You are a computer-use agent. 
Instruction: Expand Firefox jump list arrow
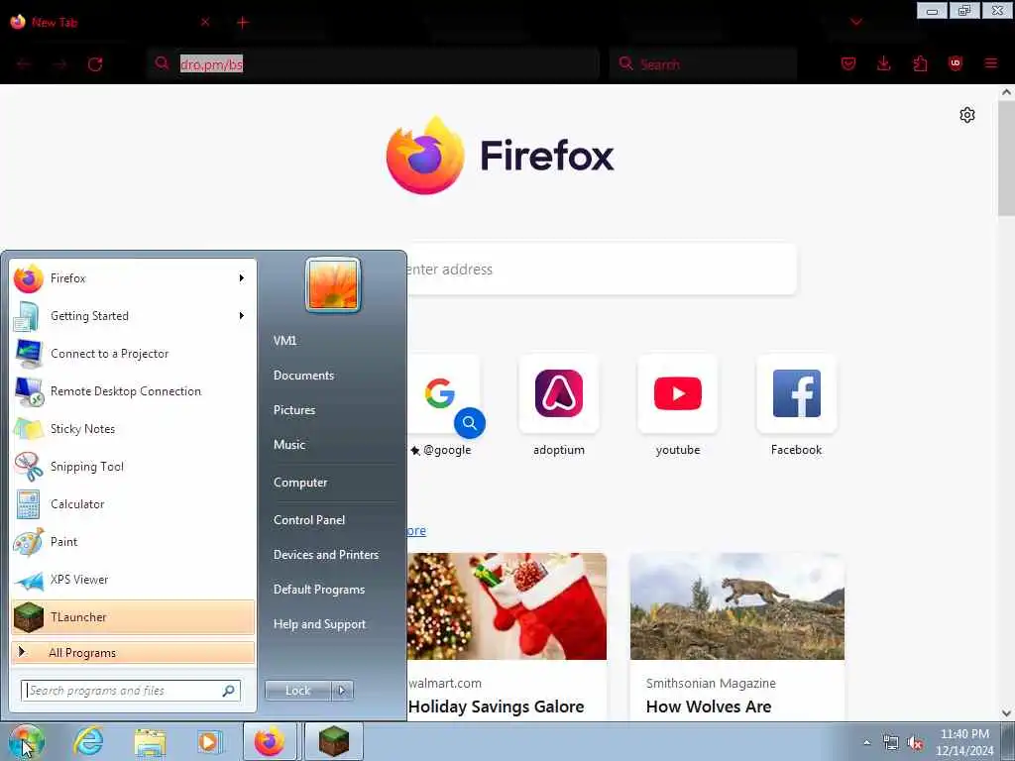pos(242,278)
